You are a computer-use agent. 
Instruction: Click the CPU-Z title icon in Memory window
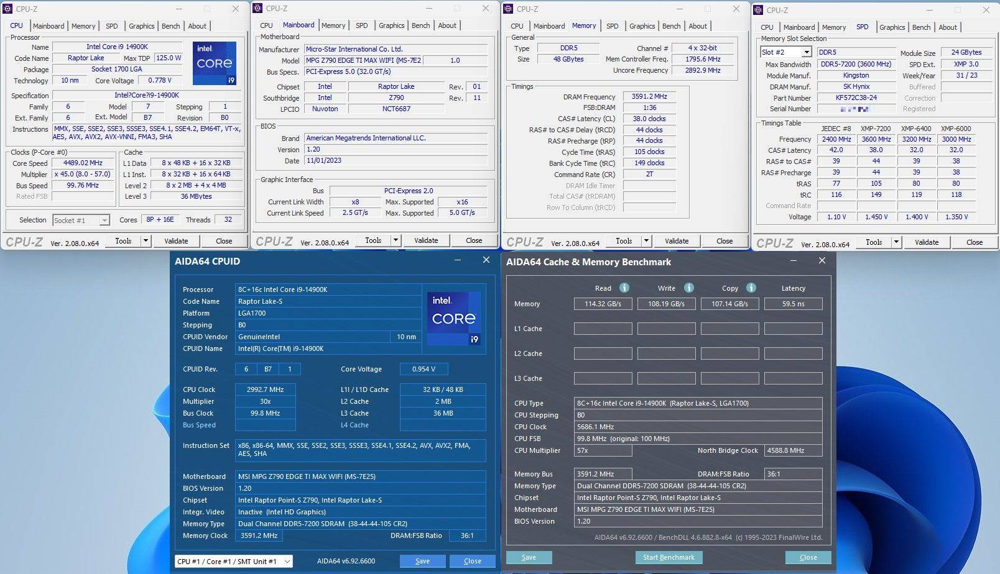click(x=508, y=9)
